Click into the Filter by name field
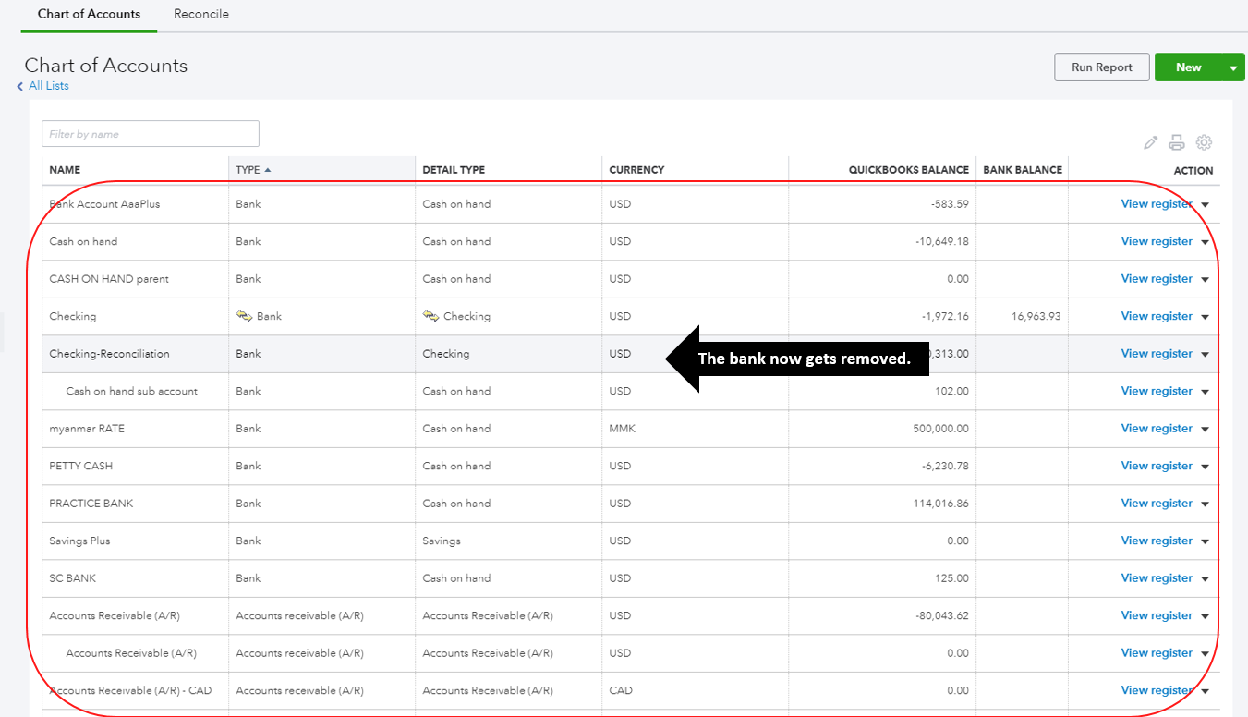 pyautogui.click(x=150, y=133)
